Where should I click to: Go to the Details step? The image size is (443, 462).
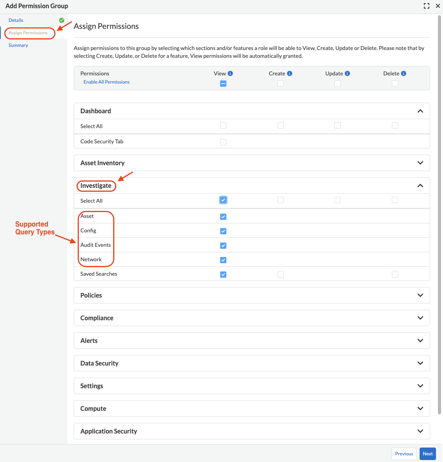[16, 20]
